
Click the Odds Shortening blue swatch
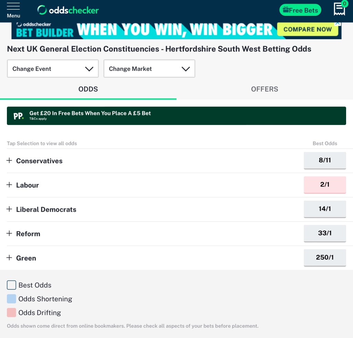11,299
